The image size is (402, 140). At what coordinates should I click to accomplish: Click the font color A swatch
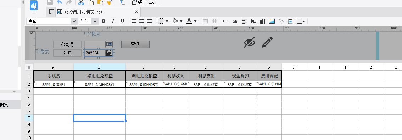(x=189, y=21)
